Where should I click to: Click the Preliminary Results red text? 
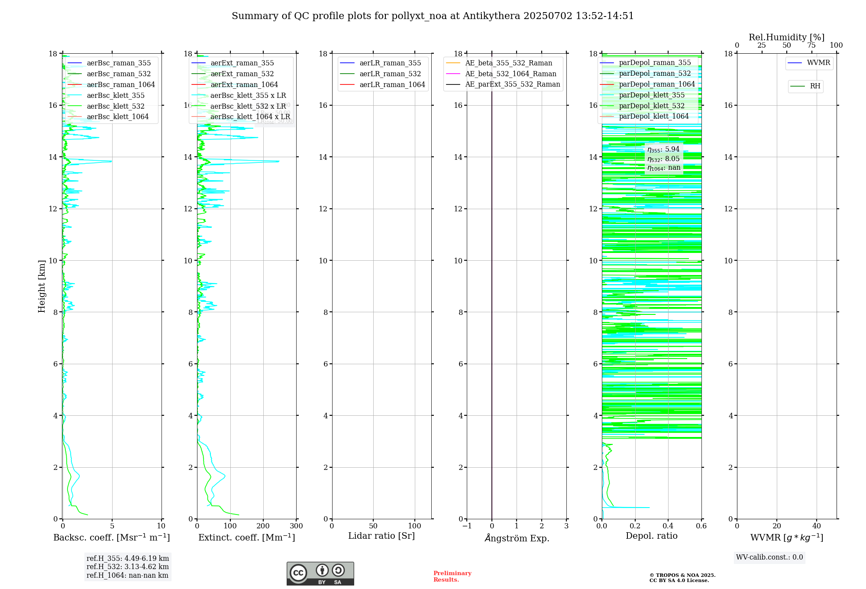tap(452, 576)
